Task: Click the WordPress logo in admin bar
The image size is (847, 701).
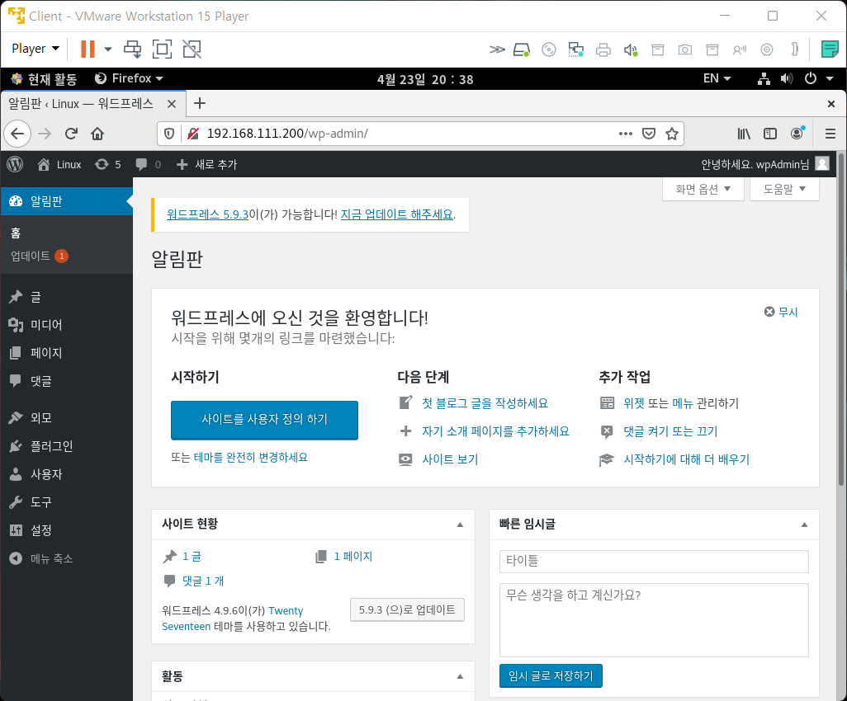Action: click(x=15, y=164)
